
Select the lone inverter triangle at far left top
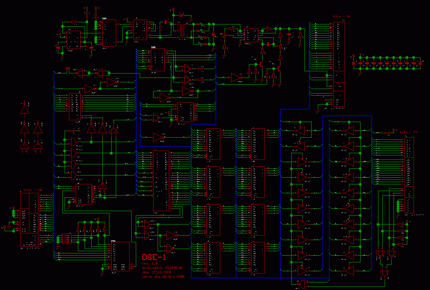pyautogui.click(x=24, y=108)
